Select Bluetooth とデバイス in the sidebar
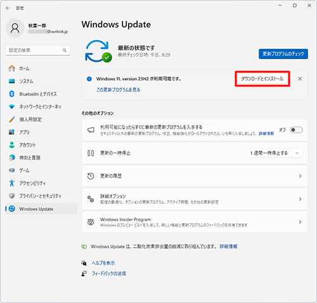This screenshot has width=317, height=303. (41, 94)
